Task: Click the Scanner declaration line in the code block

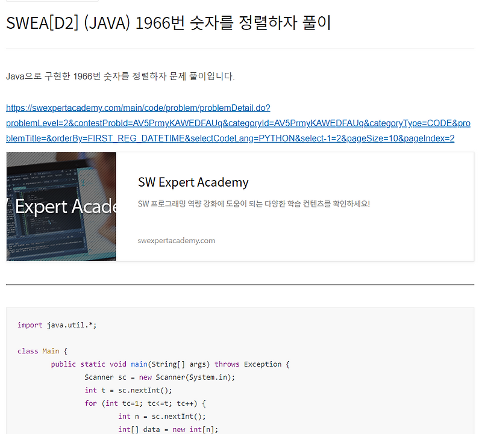Action: 158,377
